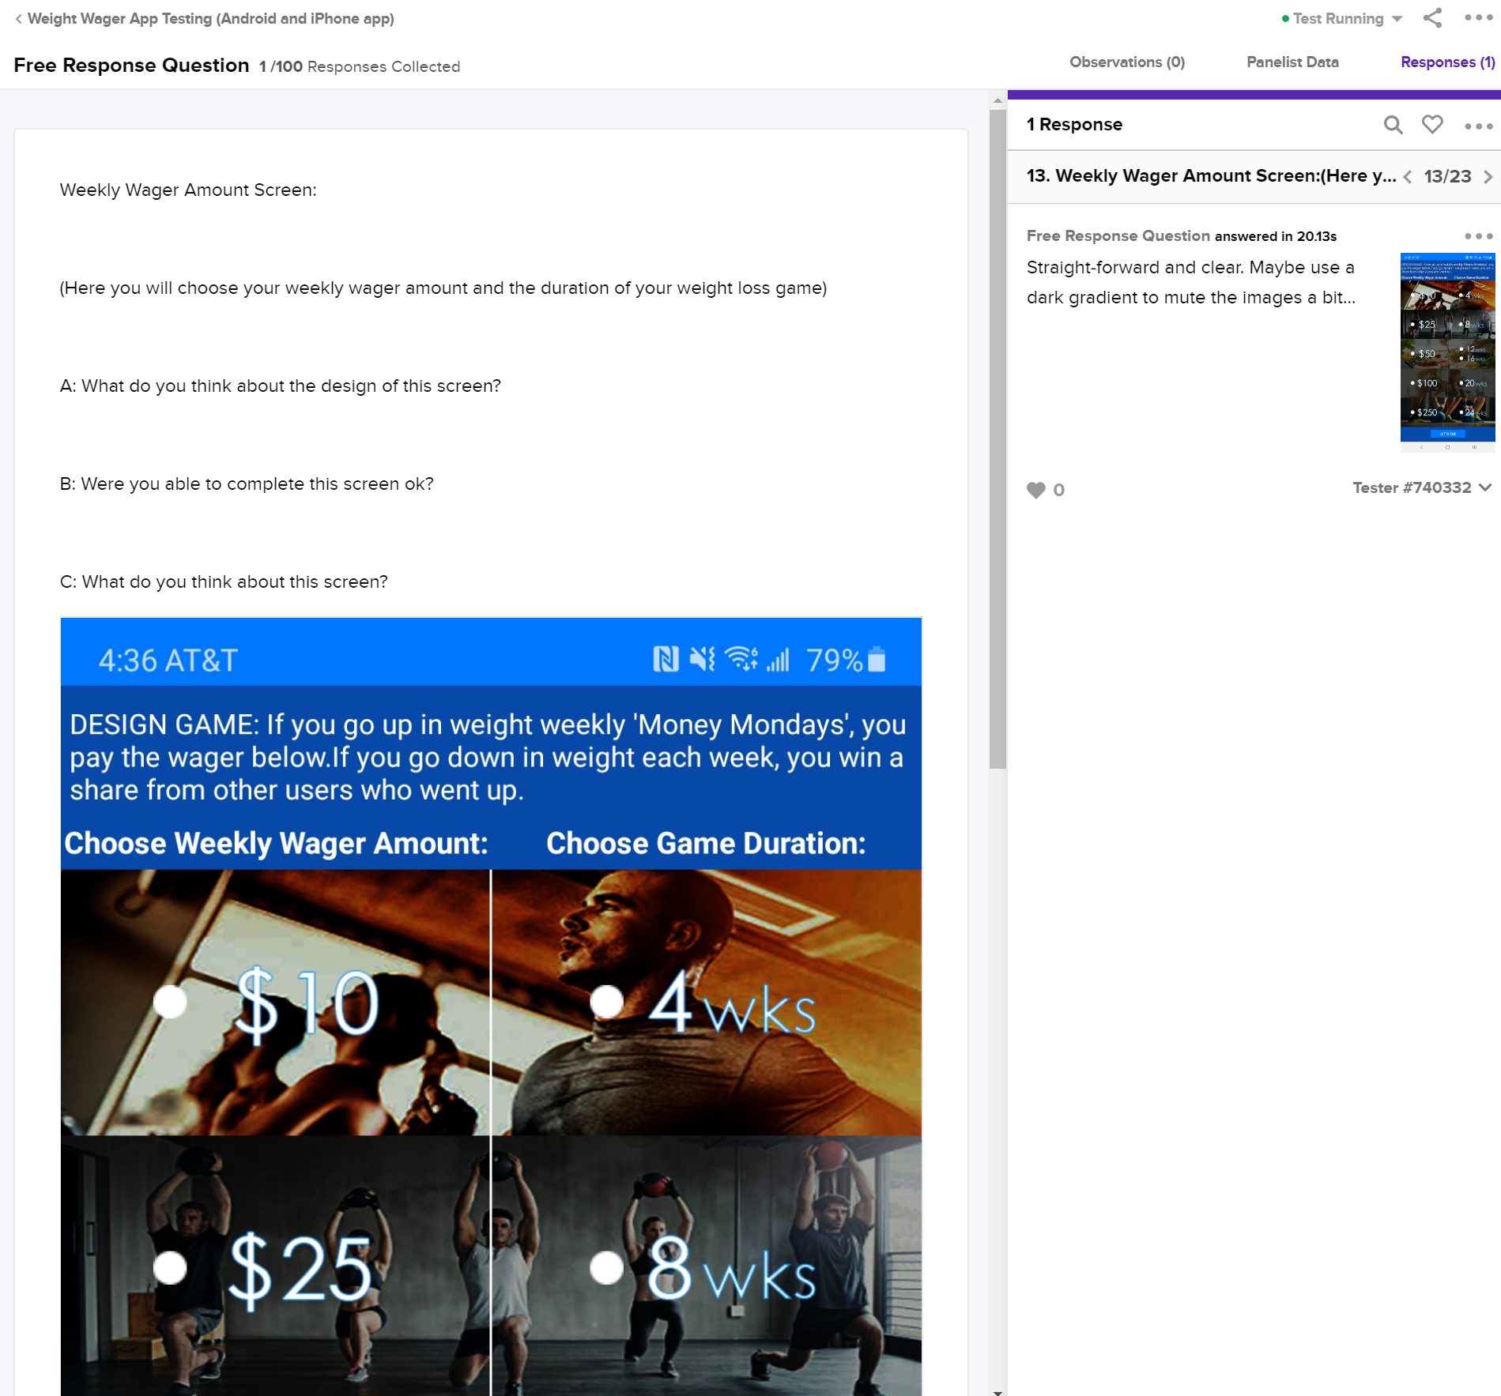Viewport: 1501px width, 1396px height.
Task: Select the 4 wks duration radio button
Action: tap(606, 1002)
